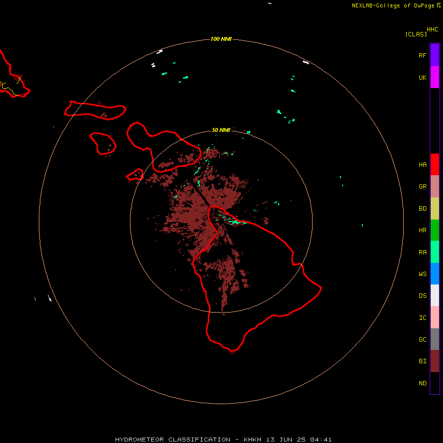The height and width of the screenshot is (443, 443).
Task: Click the DS legend label
Action: pyautogui.click(x=423, y=296)
